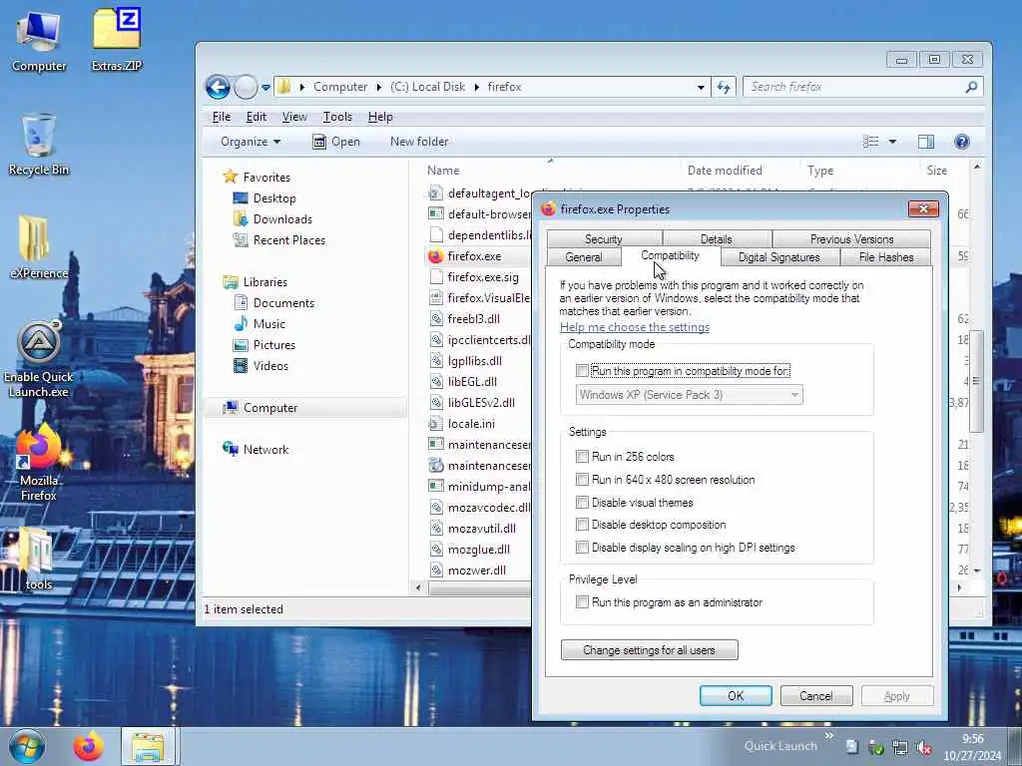Select the Enable Quick Launch.exe desktop icon
This screenshot has height=766, width=1022.
(39, 359)
